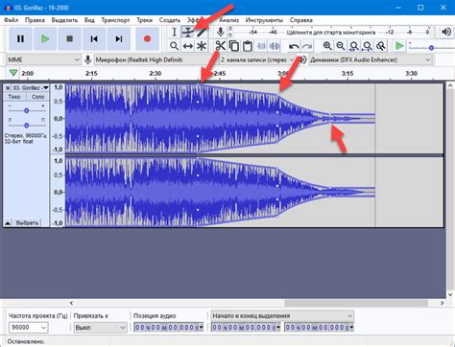The image size is (455, 347).
Task: Open the MME audio host dropdown
Action: 43,59
